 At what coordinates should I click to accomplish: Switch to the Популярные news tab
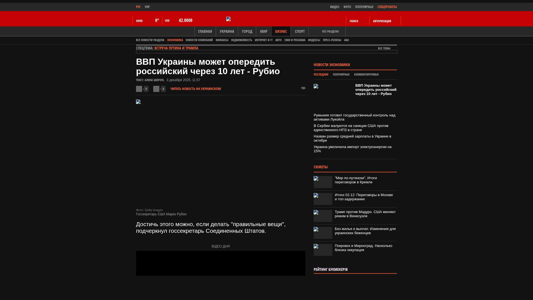[x=341, y=74]
